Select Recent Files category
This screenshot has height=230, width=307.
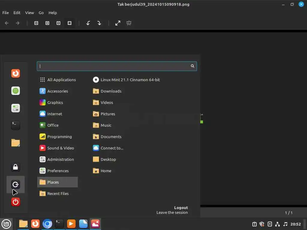click(x=58, y=193)
